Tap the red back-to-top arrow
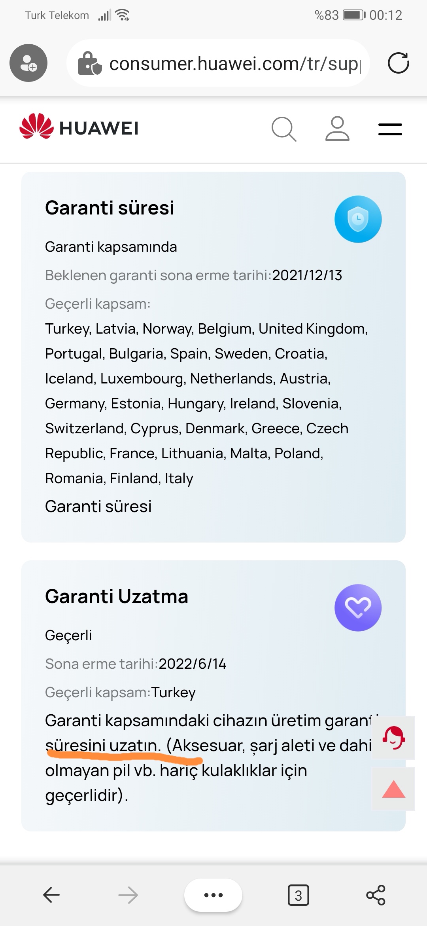 [394, 789]
